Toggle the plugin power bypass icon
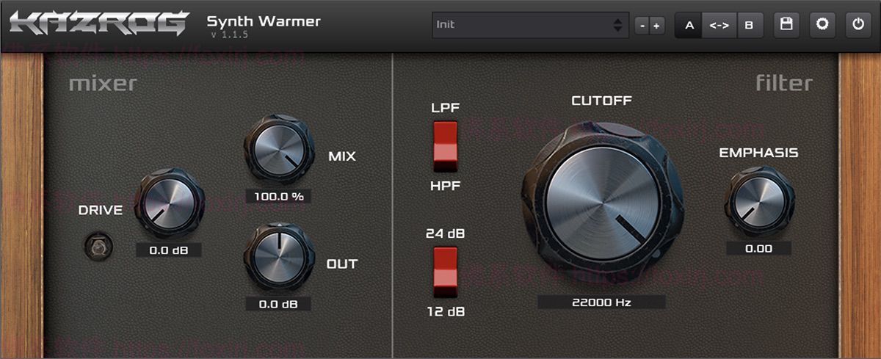The width and height of the screenshot is (881, 359). tap(858, 24)
